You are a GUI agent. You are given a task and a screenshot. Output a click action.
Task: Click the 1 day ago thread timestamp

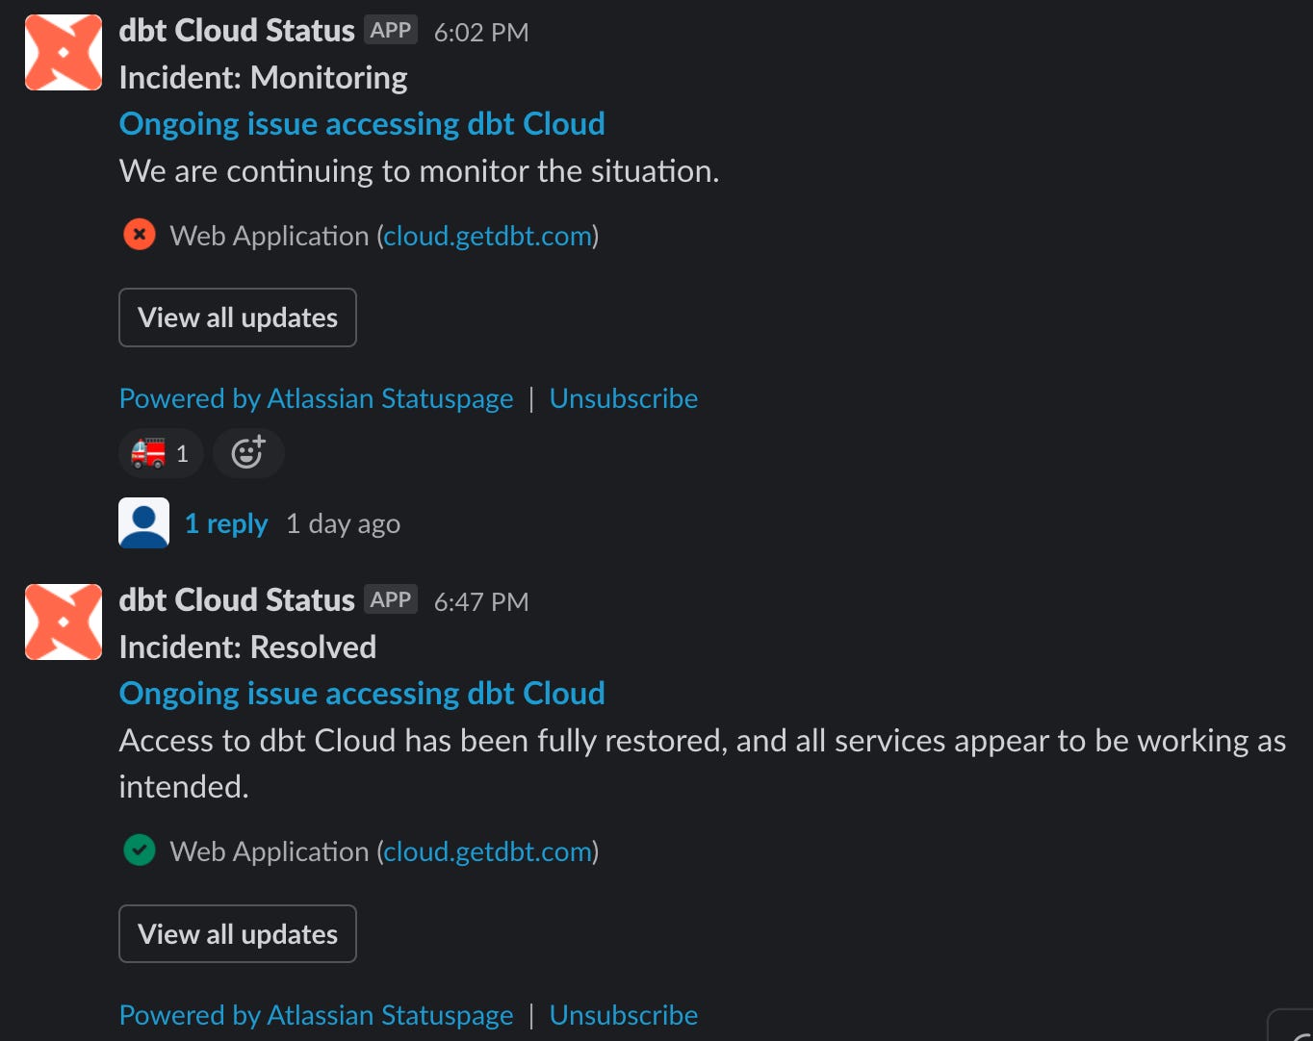point(342,522)
